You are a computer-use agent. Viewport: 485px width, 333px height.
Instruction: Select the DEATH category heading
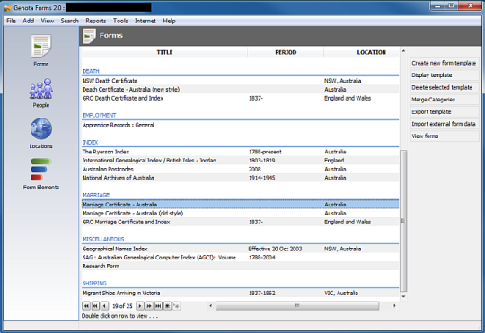tap(91, 71)
